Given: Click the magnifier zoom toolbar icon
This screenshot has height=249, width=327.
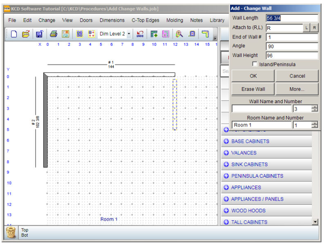Looking at the screenshot, I should pos(179,34).
